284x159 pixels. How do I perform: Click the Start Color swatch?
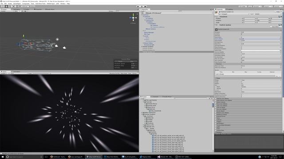(x=261, y=50)
